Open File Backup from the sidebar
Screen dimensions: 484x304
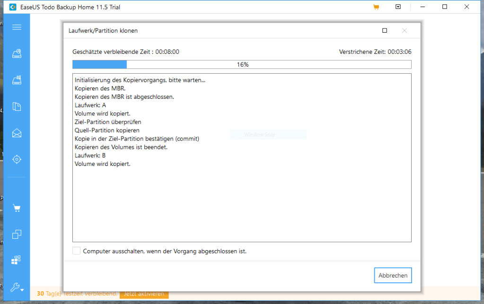(17, 106)
